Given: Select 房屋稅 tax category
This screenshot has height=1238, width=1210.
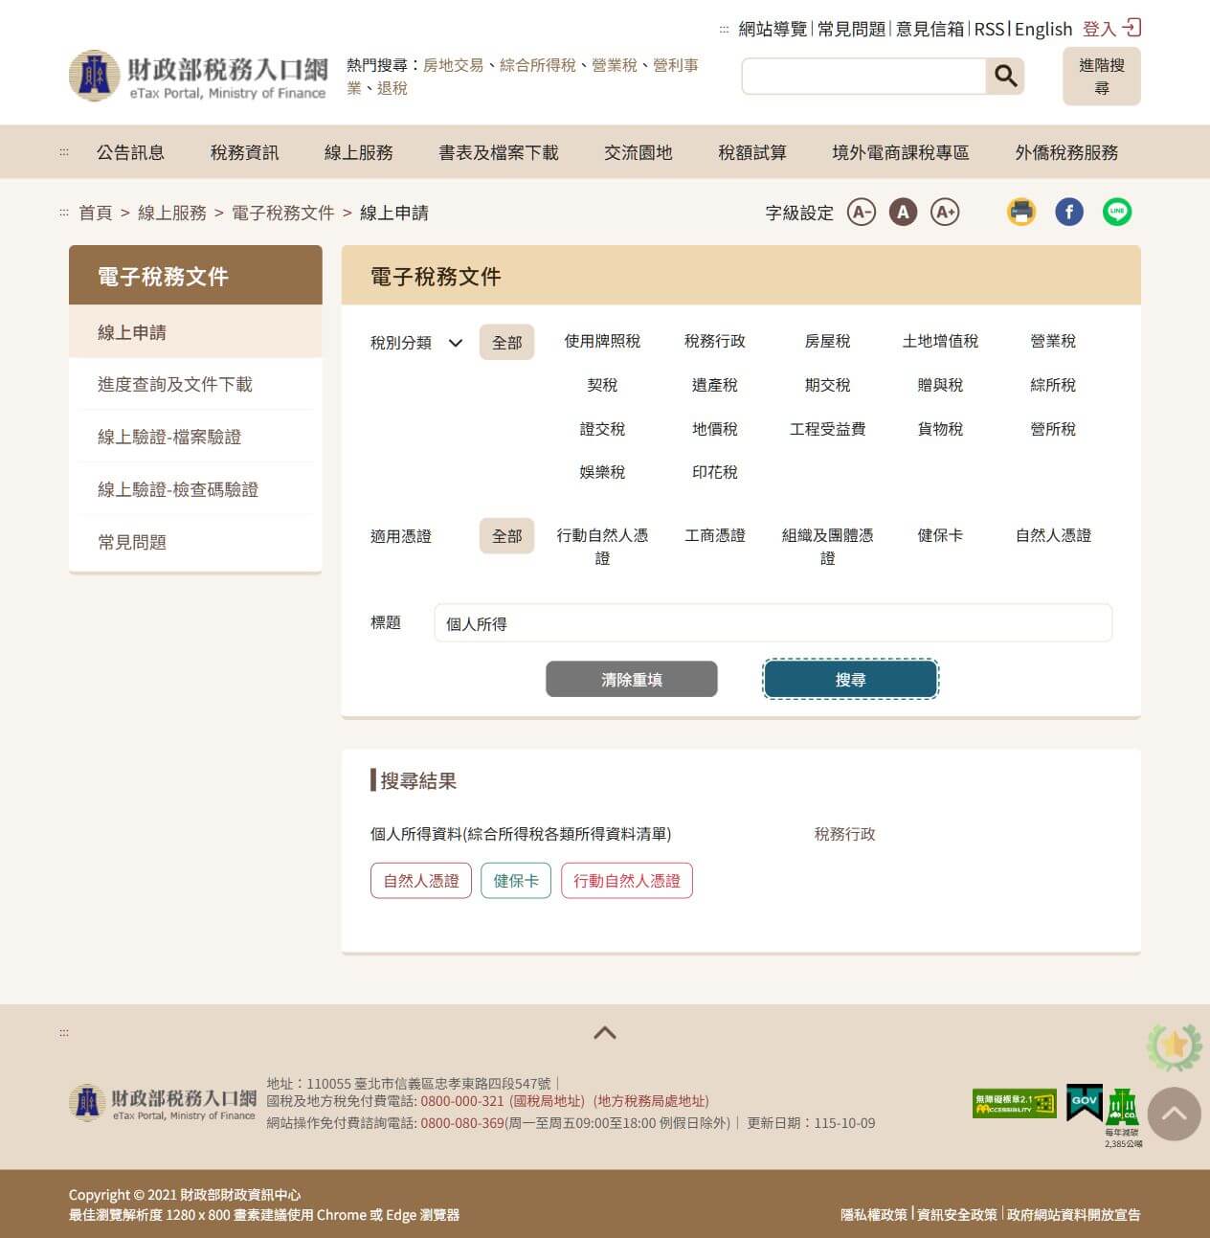Looking at the screenshot, I should 827,341.
